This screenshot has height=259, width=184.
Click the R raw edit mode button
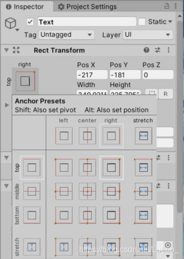(165, 94)
